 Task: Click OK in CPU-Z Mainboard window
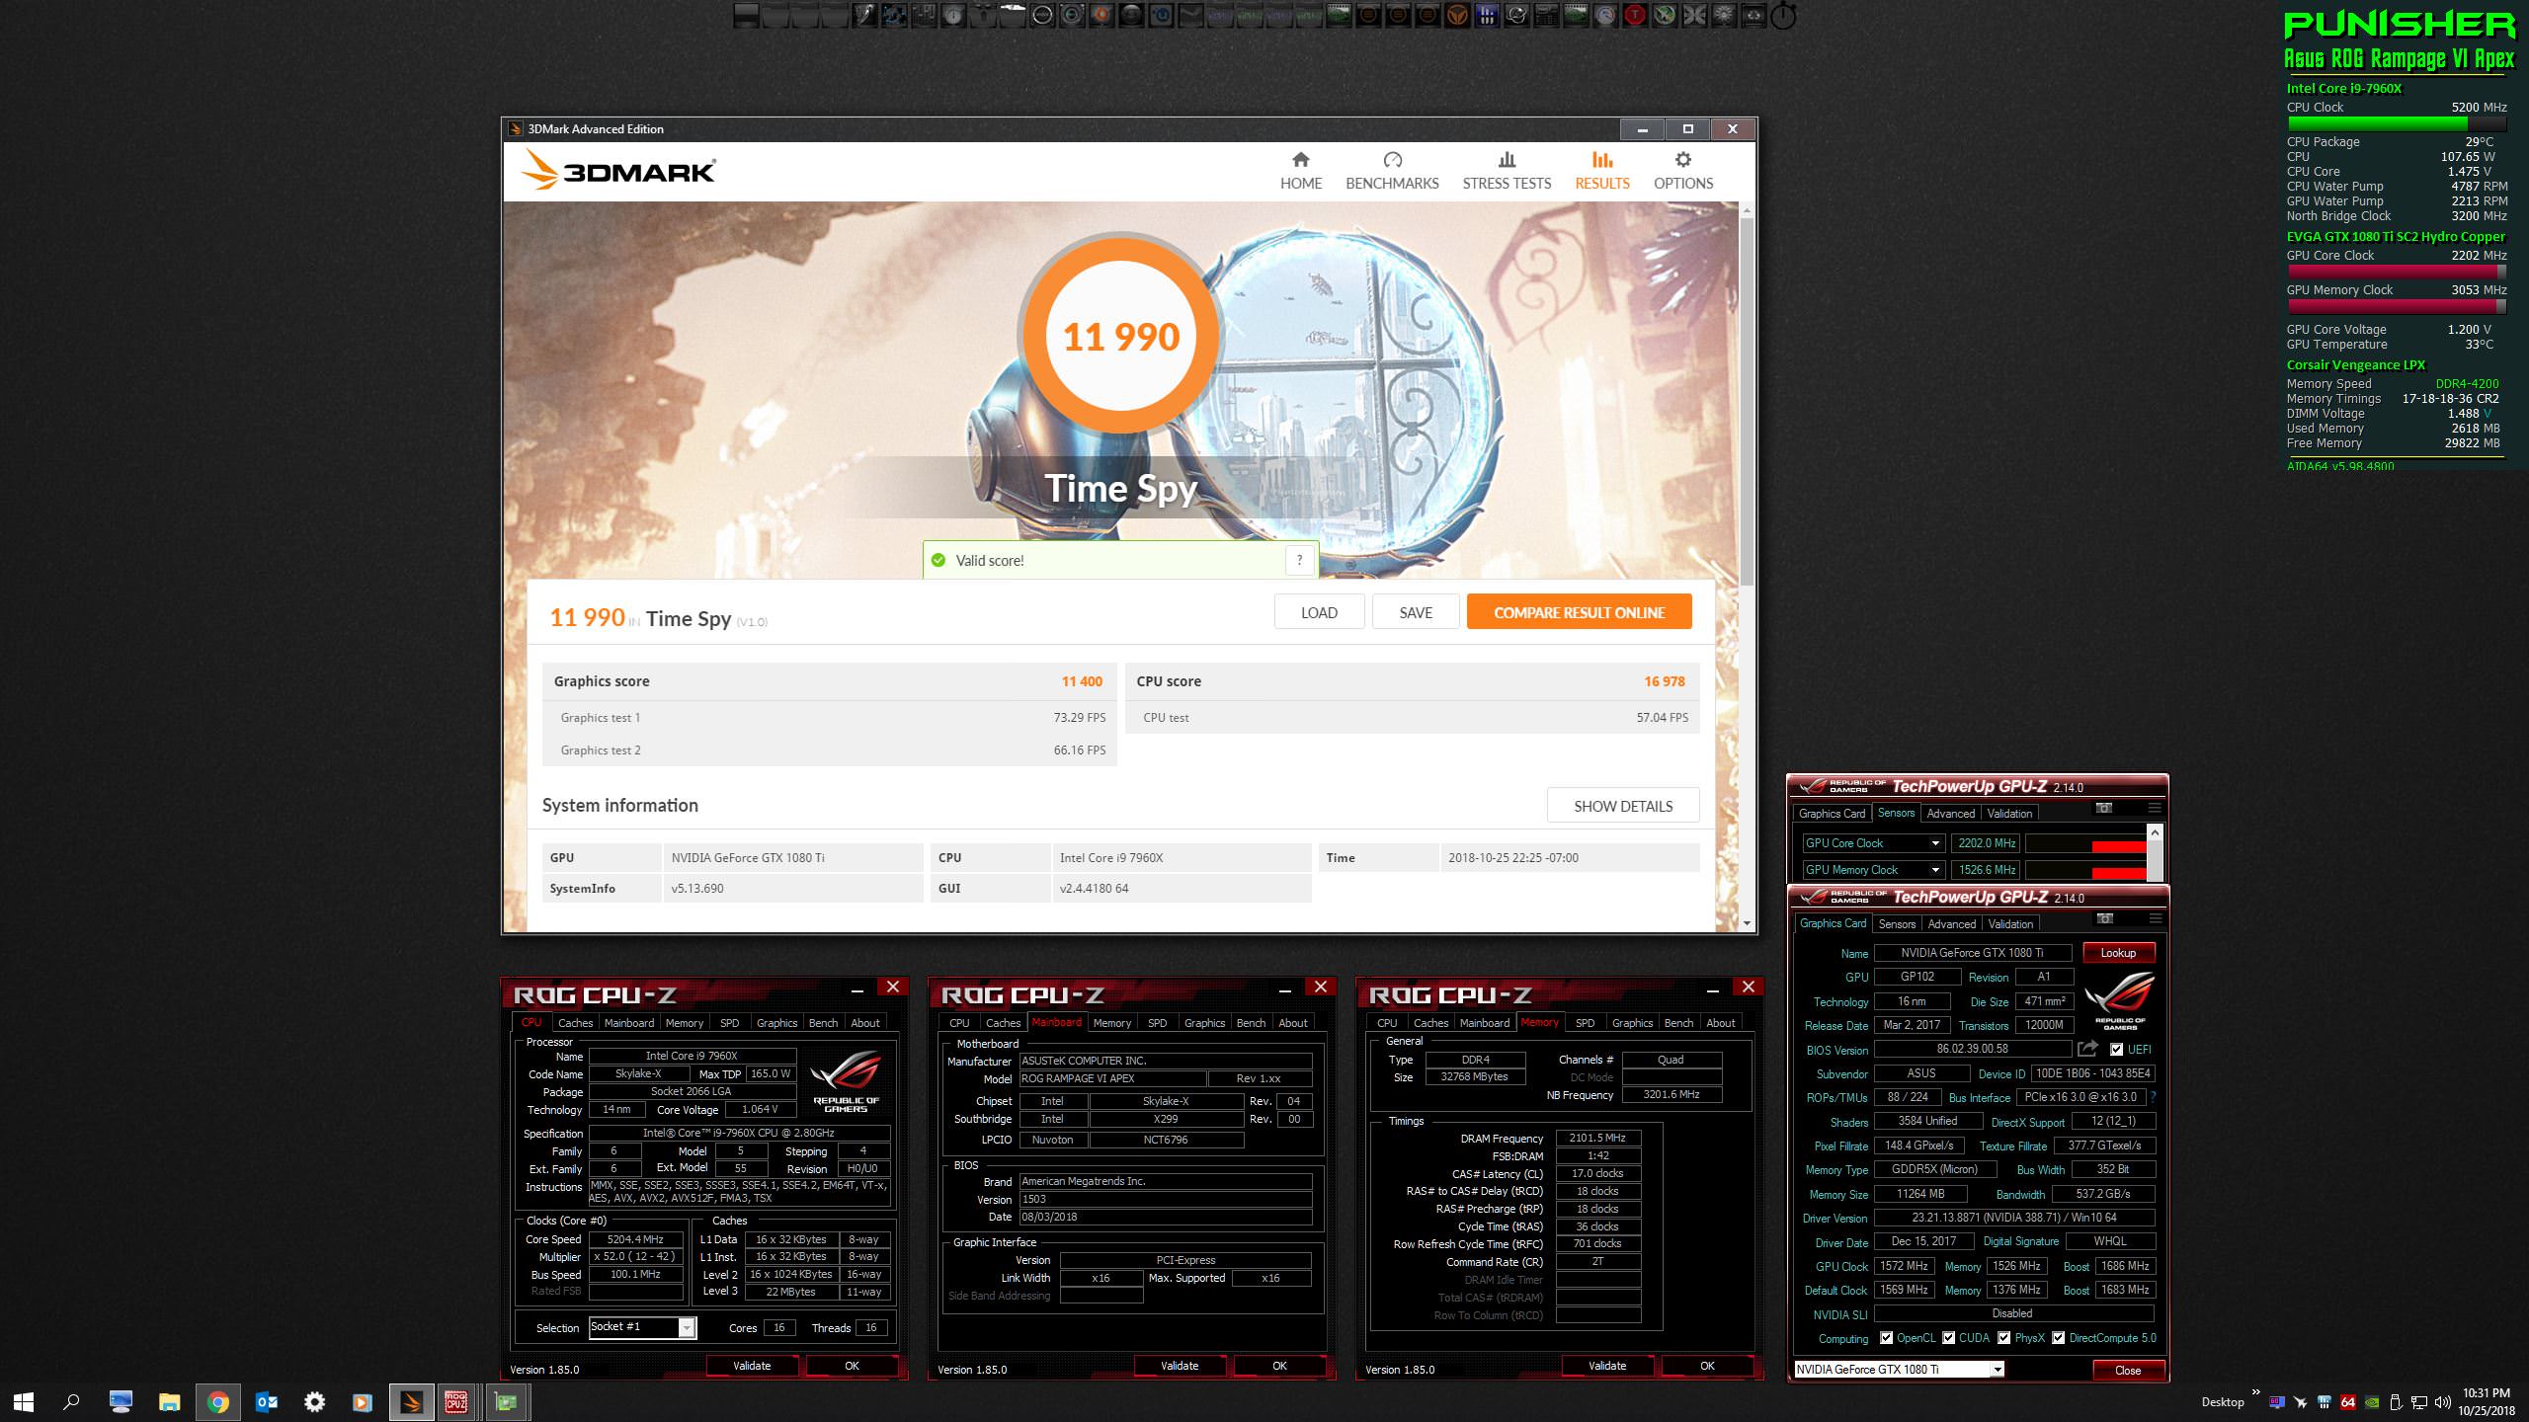1279,1366
